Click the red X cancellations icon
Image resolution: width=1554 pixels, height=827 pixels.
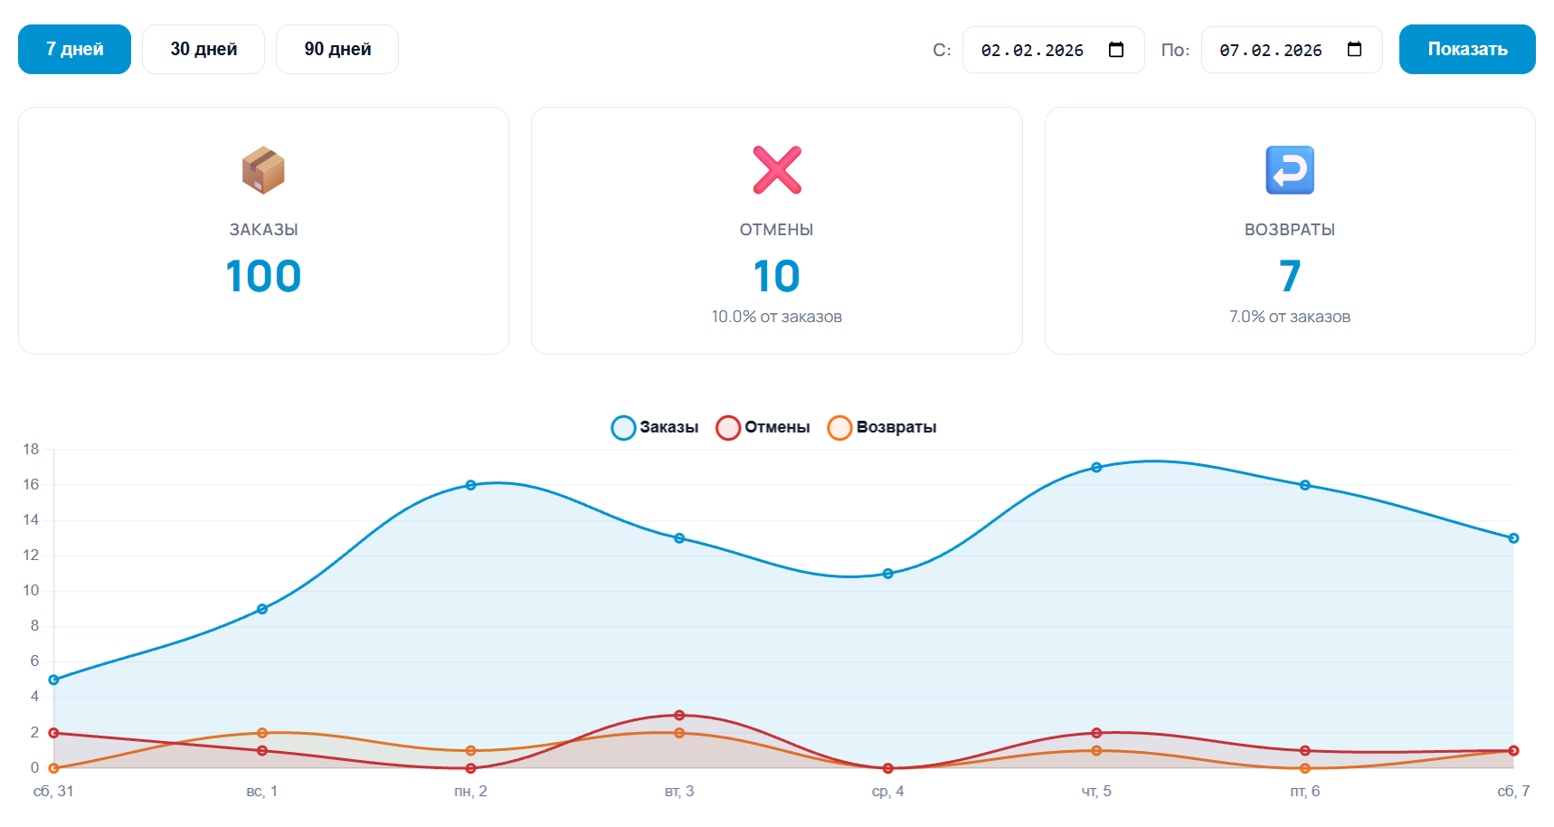point(777,170)
